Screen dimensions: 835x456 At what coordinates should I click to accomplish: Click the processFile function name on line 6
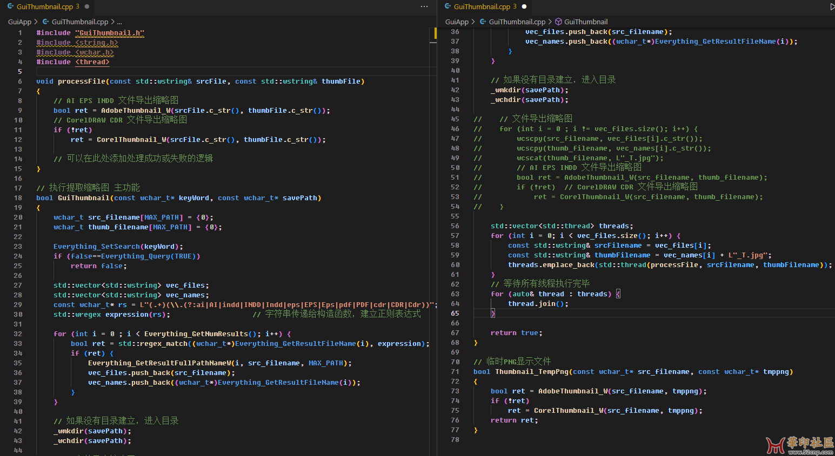click(82, 81)
